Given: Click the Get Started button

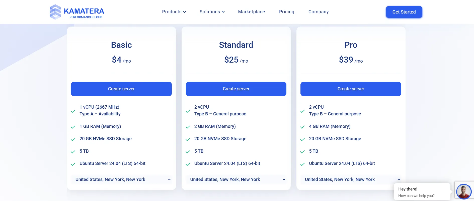Looking at the screenshot, I should click(404, 12).
